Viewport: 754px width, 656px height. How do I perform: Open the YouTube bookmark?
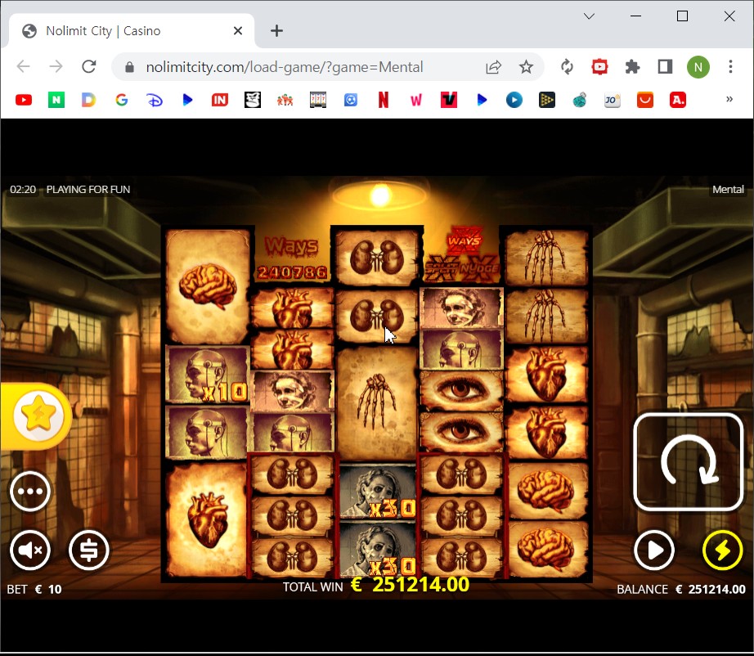coord(24,100)
